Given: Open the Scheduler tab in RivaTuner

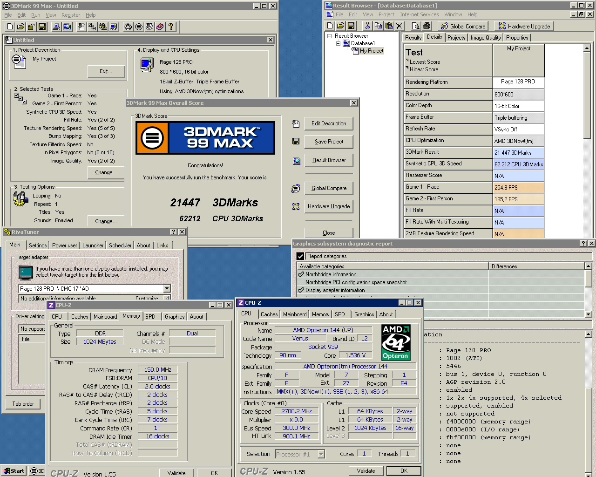Looking at the screenshot, I should (x=120, y=245).
